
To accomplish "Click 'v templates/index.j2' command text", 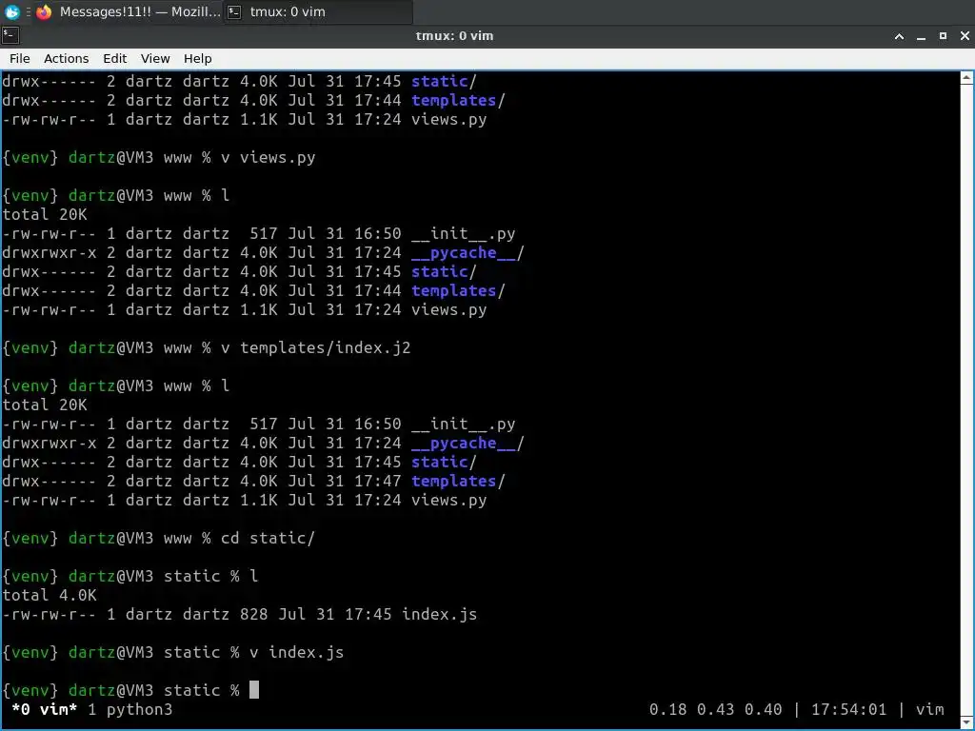I will 316,347.
